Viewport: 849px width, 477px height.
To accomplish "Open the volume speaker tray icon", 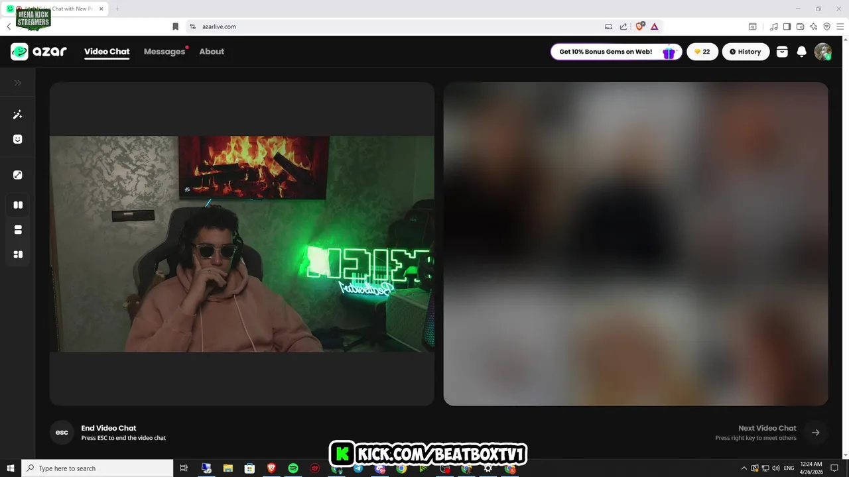I will tap(776, 468).
